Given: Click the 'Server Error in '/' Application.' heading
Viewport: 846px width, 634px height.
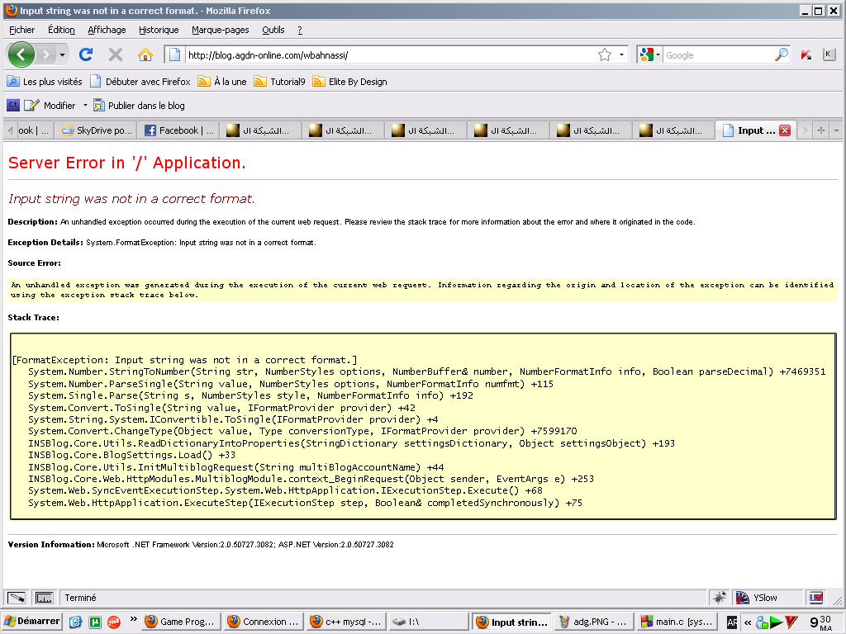Looking at the screenshot, I should click(x=127, y=163).
